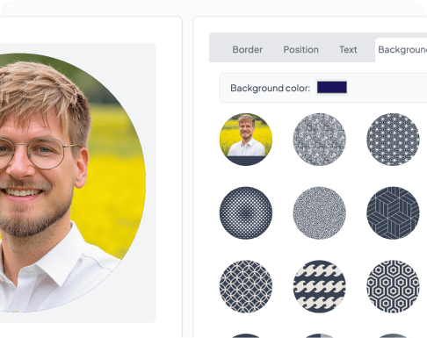This screenshot has width=427, height=338.
Task: Click the large circular profile photo preview
Action: [x=59, y=183]
